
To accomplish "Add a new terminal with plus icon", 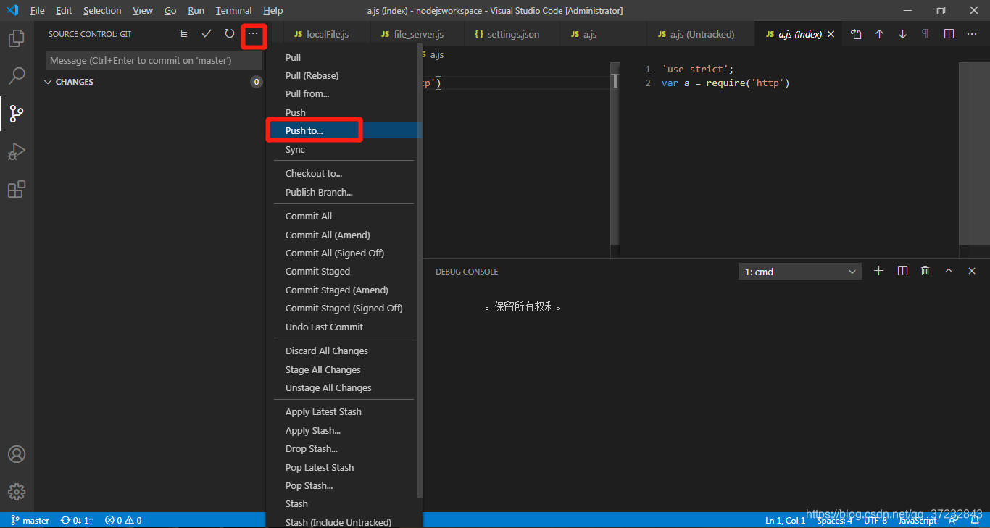I will [x=879, y=271].
